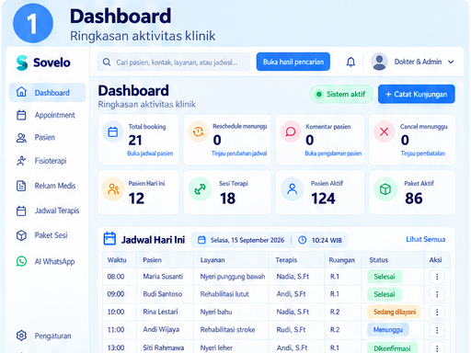Open actions menu for Maria Susanti row
This screenshot has height=353, width=471.
click(437, 277)
